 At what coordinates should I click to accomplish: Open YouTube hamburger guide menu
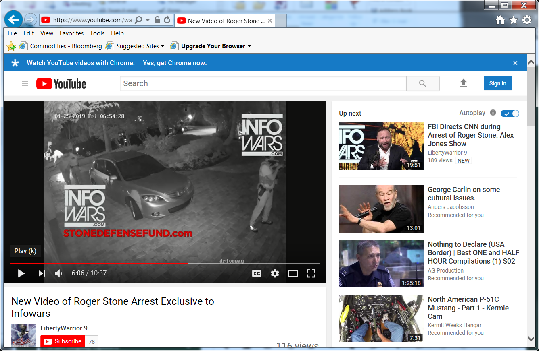[x=25, y=84]
